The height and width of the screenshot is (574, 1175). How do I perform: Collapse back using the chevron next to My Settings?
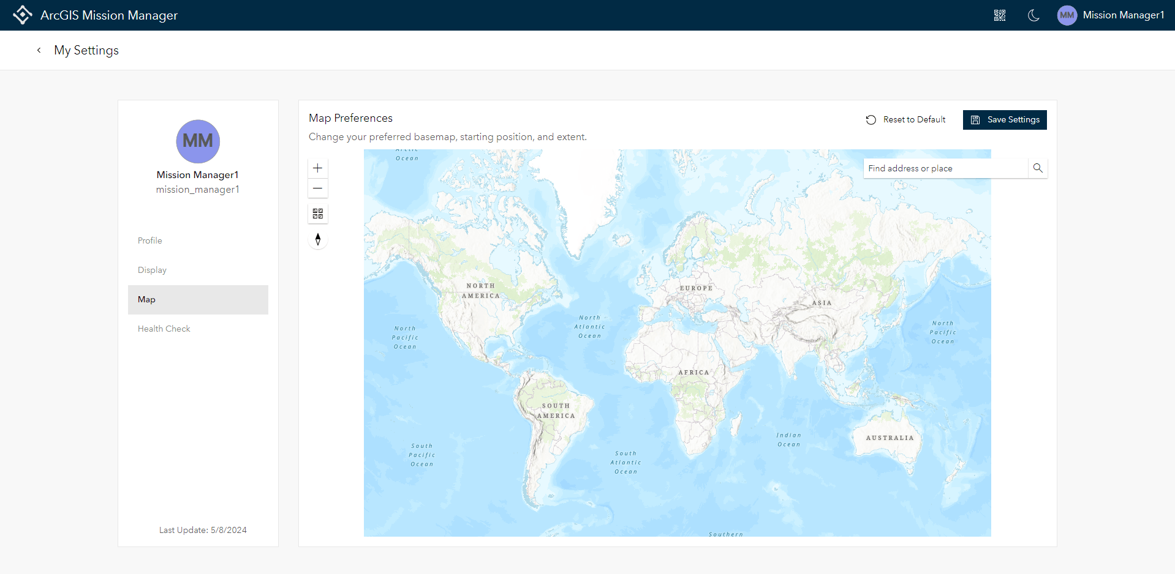tap(38, 50)
